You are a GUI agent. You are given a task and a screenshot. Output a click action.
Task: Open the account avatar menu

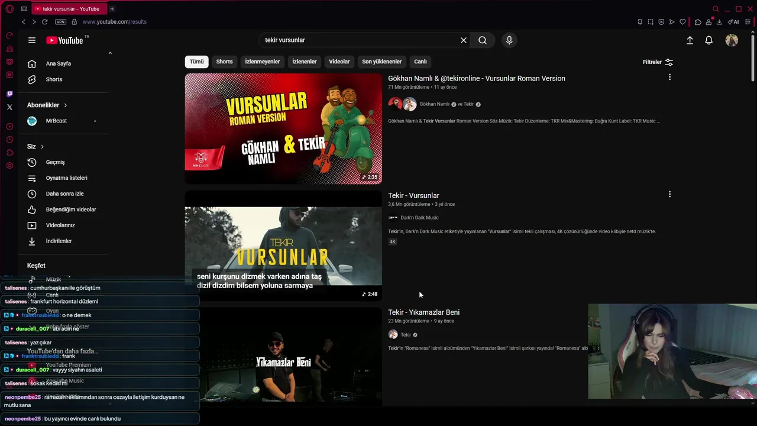[732, 40]
